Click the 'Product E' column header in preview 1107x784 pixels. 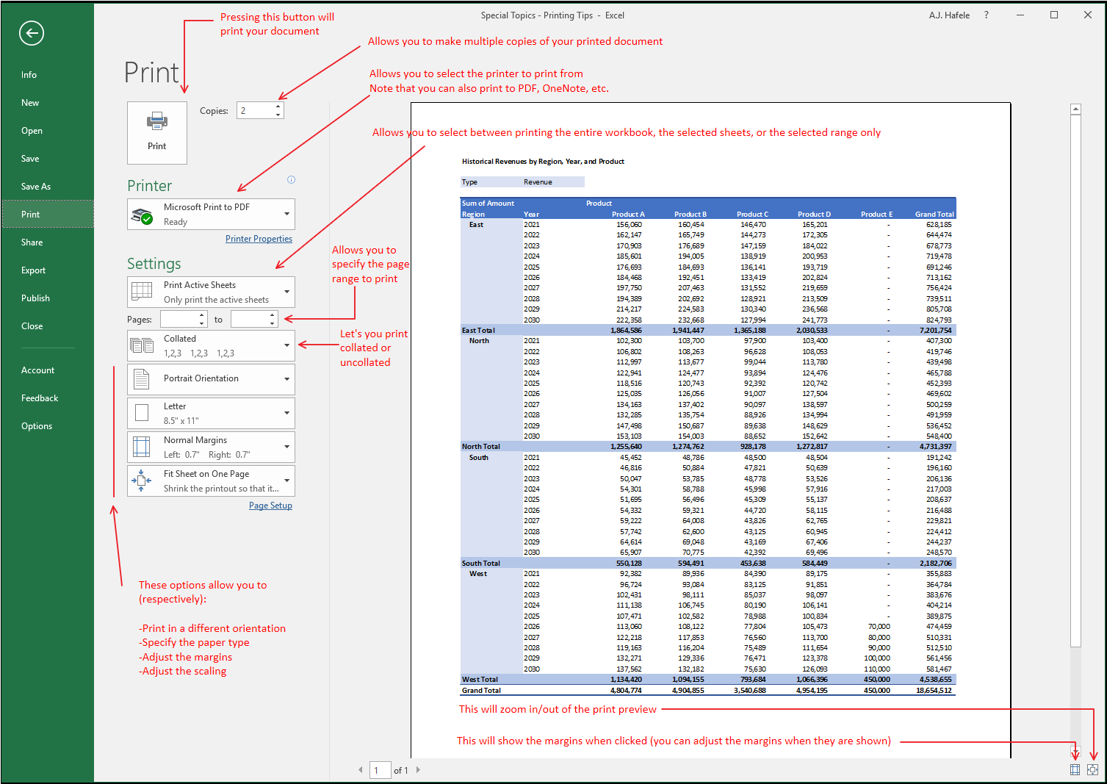click(x=877, y=215)
